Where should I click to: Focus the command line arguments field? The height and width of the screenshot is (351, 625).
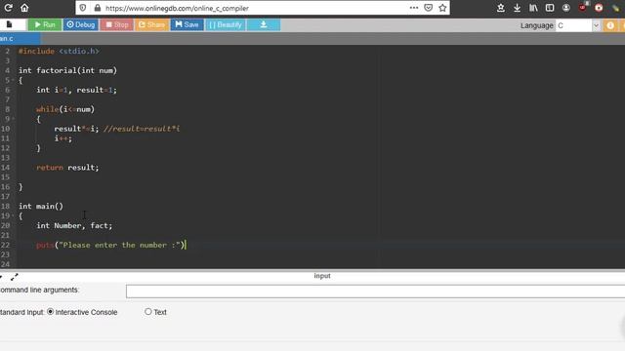375,291
